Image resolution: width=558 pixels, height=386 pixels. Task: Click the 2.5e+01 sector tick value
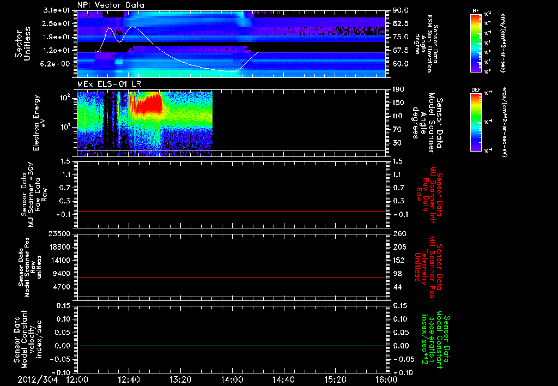[57, 23]
